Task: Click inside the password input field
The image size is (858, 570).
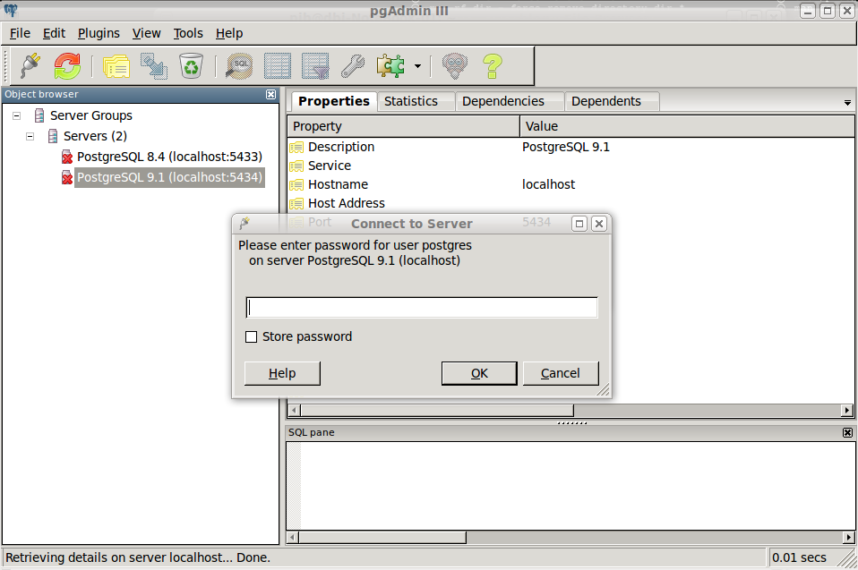Action: [421, 306]
